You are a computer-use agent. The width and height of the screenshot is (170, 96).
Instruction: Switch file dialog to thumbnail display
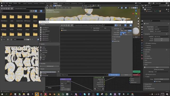coord(120,25)
